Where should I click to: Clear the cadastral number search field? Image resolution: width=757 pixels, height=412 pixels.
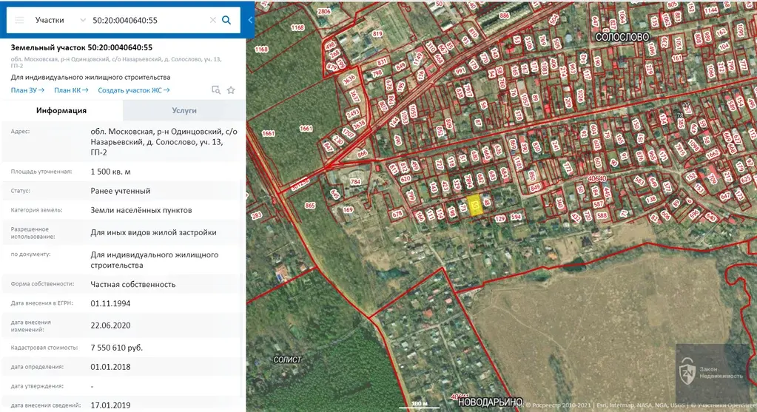point(213,20)
